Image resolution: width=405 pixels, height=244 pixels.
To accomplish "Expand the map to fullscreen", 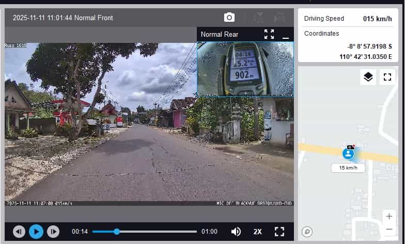I will pyautogui.click(x=387, y=78).
